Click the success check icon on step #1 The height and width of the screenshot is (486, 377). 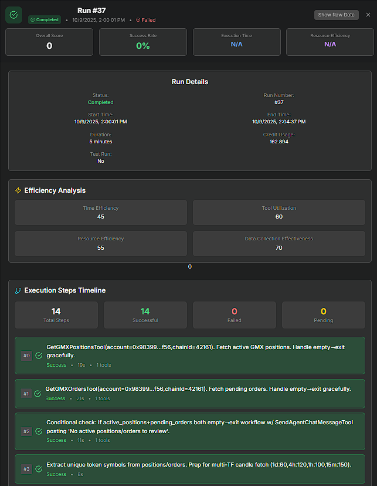point(38,393)
